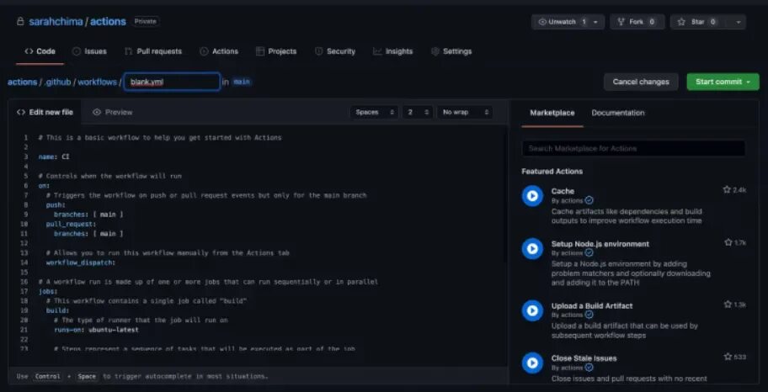Image resolution: width=768 pixels, height=392 pixels.
Task: Click the private repository lock icon
Action: (x=20, y=22)
